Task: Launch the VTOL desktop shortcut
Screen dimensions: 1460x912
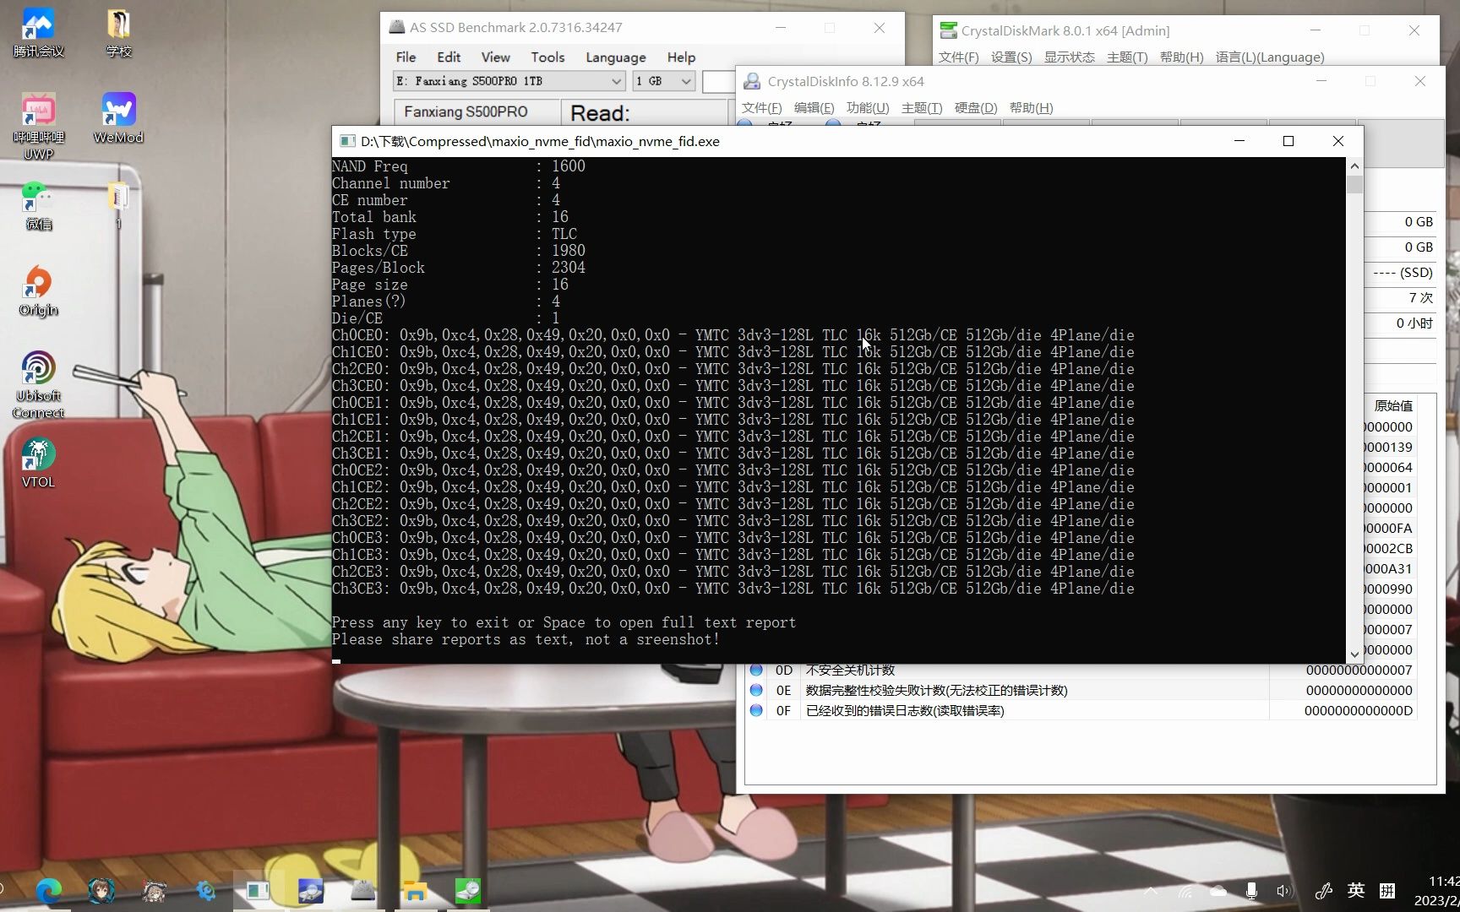Action: (x=38, y=463)
